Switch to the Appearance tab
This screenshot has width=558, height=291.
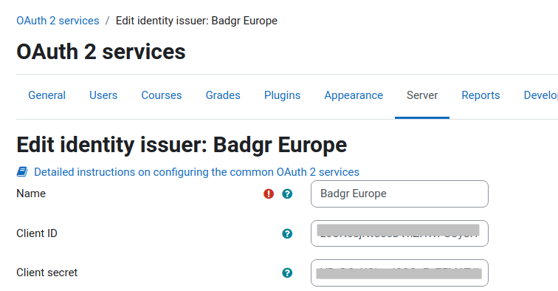click(x=354, y=95)
